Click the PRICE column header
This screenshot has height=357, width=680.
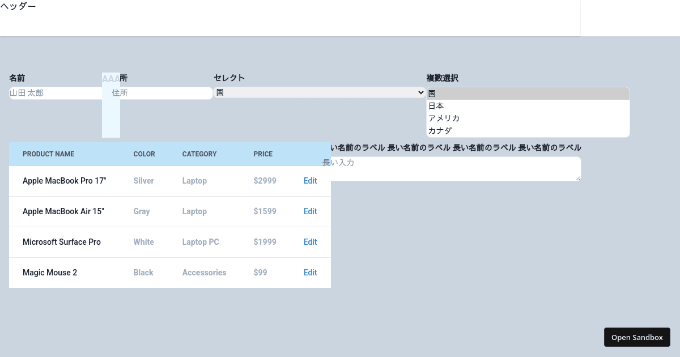[x=263, y=154]
